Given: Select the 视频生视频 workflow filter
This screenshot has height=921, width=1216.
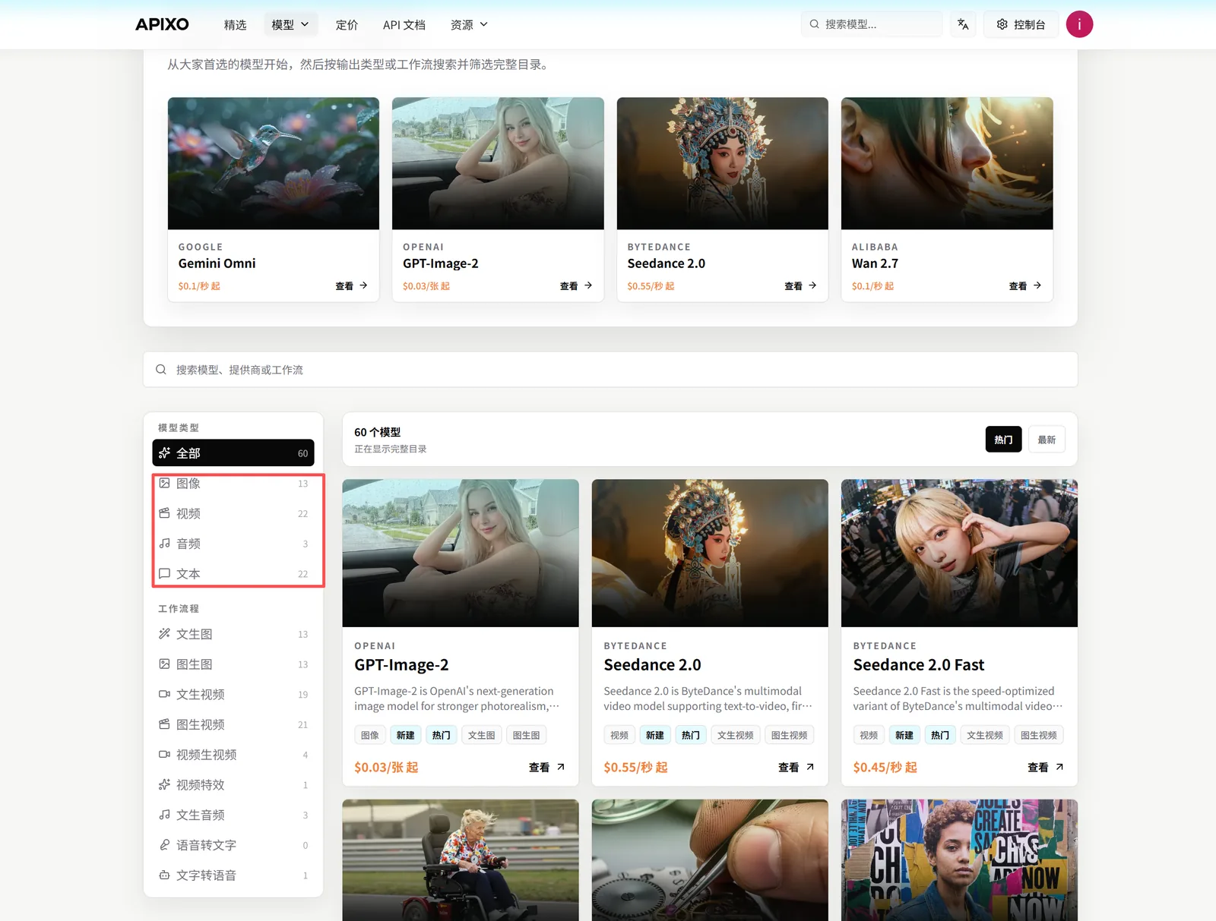Looking at the screenshot, I should [233, 755].
